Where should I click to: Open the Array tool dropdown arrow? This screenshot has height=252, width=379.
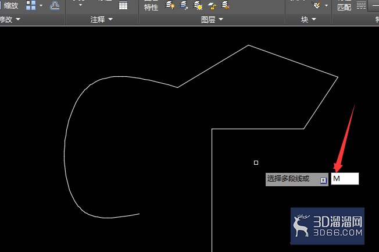(41, 5)
